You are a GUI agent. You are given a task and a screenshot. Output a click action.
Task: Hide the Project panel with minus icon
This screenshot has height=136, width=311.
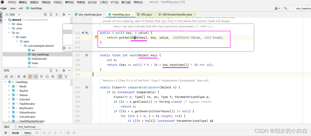pos(69,14)
